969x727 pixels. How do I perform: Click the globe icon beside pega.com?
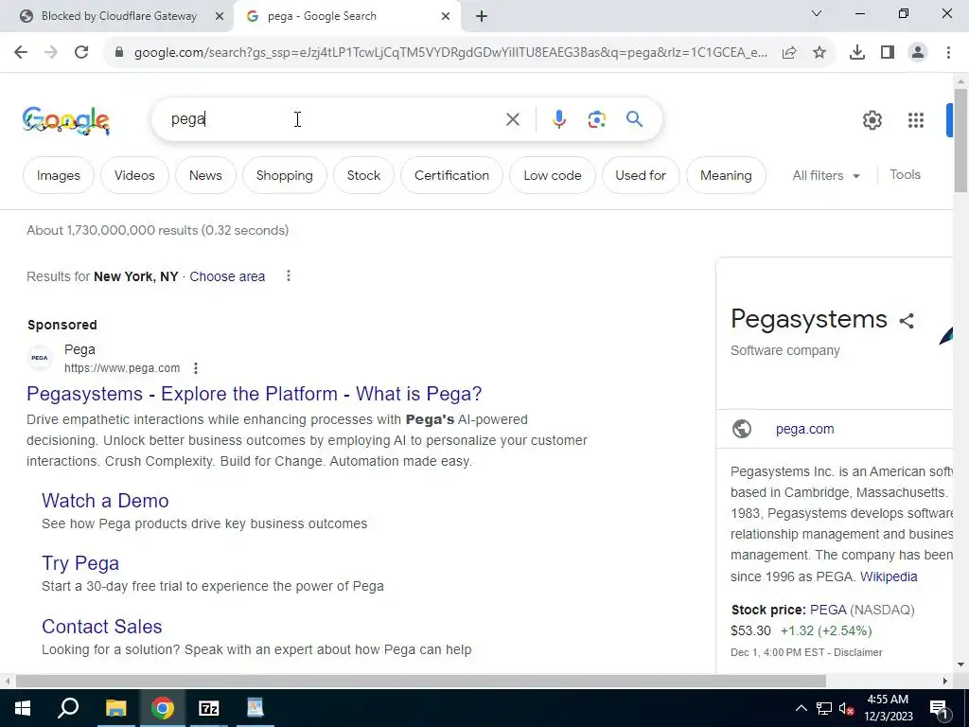pos(742,429)
